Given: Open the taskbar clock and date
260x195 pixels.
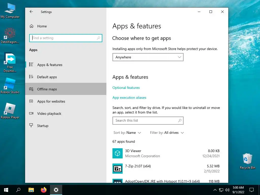Looking at the screenshot, I should (x=238, y=190).
